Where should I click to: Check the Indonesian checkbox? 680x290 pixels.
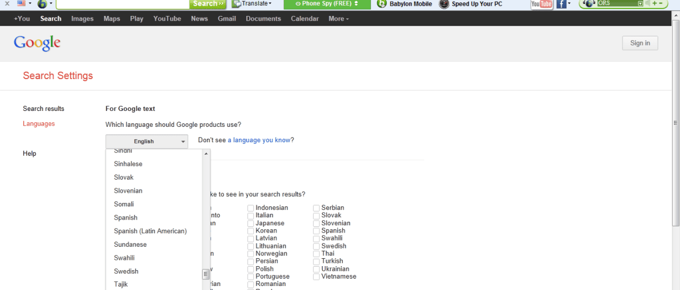[x=251, y=208]
